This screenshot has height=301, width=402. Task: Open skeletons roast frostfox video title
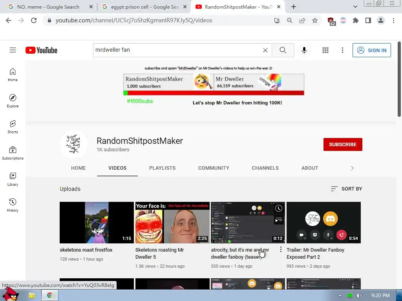tap(86, 250)
